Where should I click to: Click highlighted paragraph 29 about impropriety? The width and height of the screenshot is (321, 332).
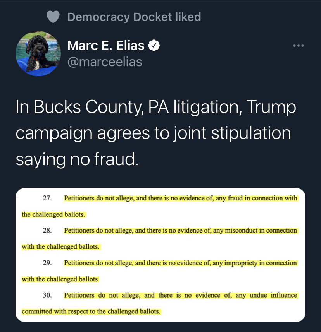pos(180,263)
